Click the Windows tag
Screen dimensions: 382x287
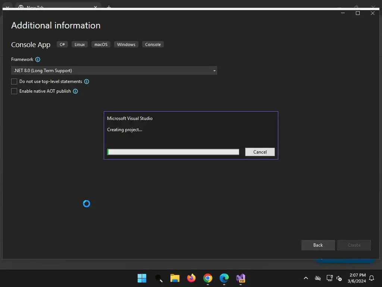pyautogui.click(x=126, y=44)
